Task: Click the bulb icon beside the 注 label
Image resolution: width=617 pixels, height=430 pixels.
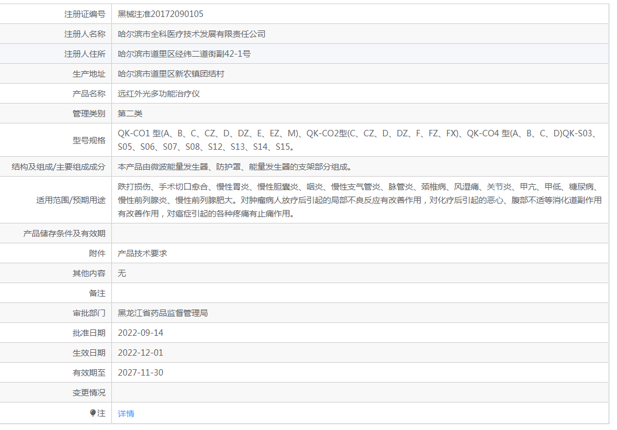Action: (x=93, y=413)
